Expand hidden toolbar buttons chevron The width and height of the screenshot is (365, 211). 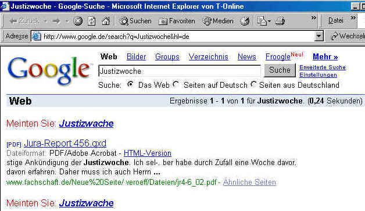[x=313, y=17]
